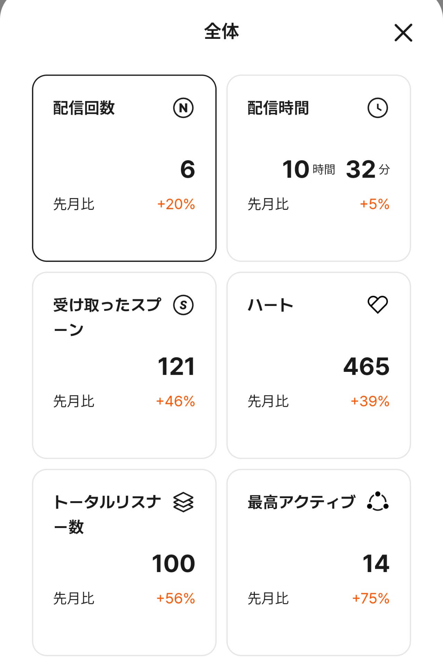Click the 全体 header title
Image resolution: width=443 pixels, height=666 pixels.
pyautogui.click(x=221, y=31)
